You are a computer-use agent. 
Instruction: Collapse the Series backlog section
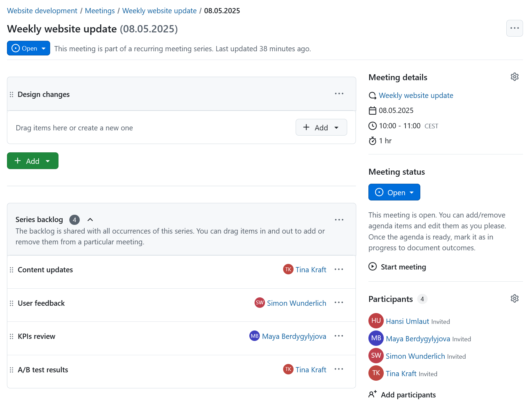[90, 219]
